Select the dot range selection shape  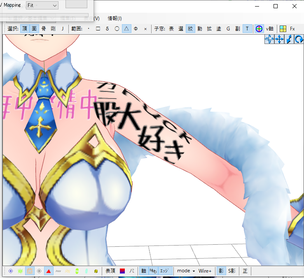tap(89, 29)
